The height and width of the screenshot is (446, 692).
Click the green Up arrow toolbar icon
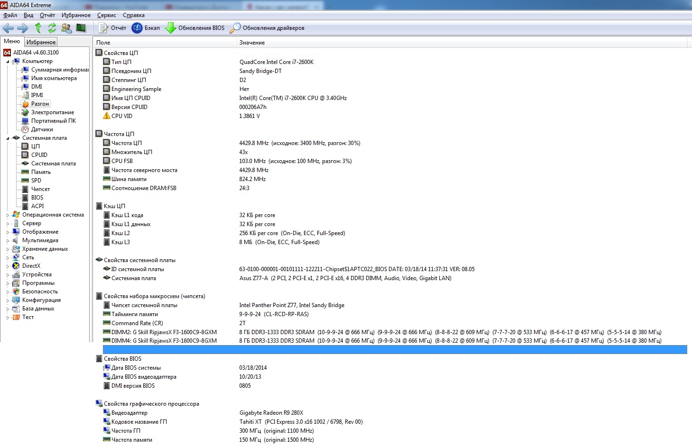(38, 28)
